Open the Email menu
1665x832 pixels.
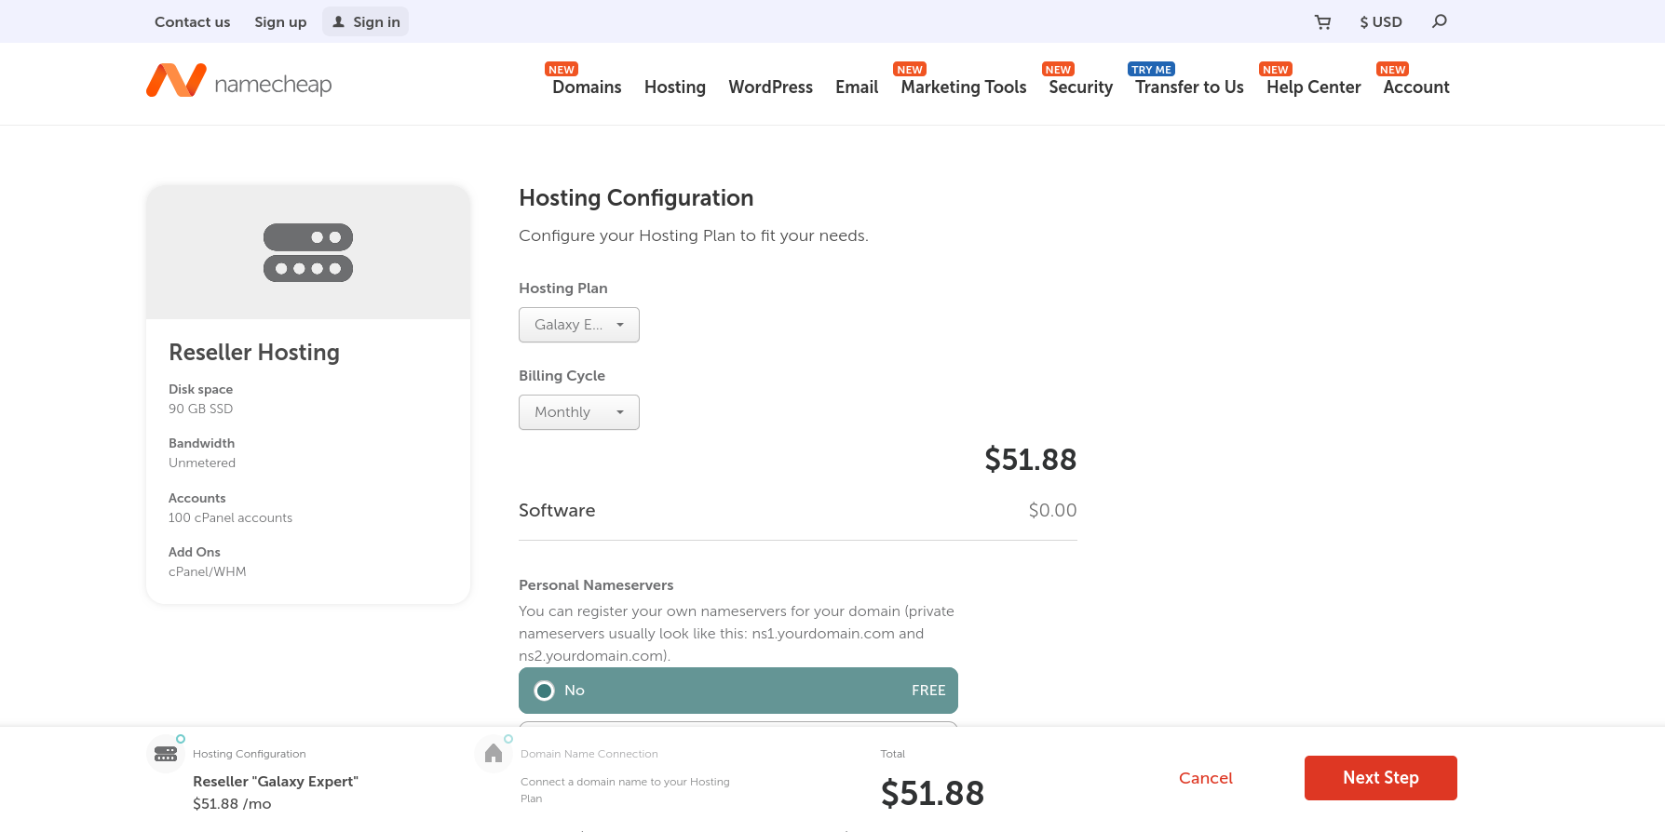coord(857,87)
